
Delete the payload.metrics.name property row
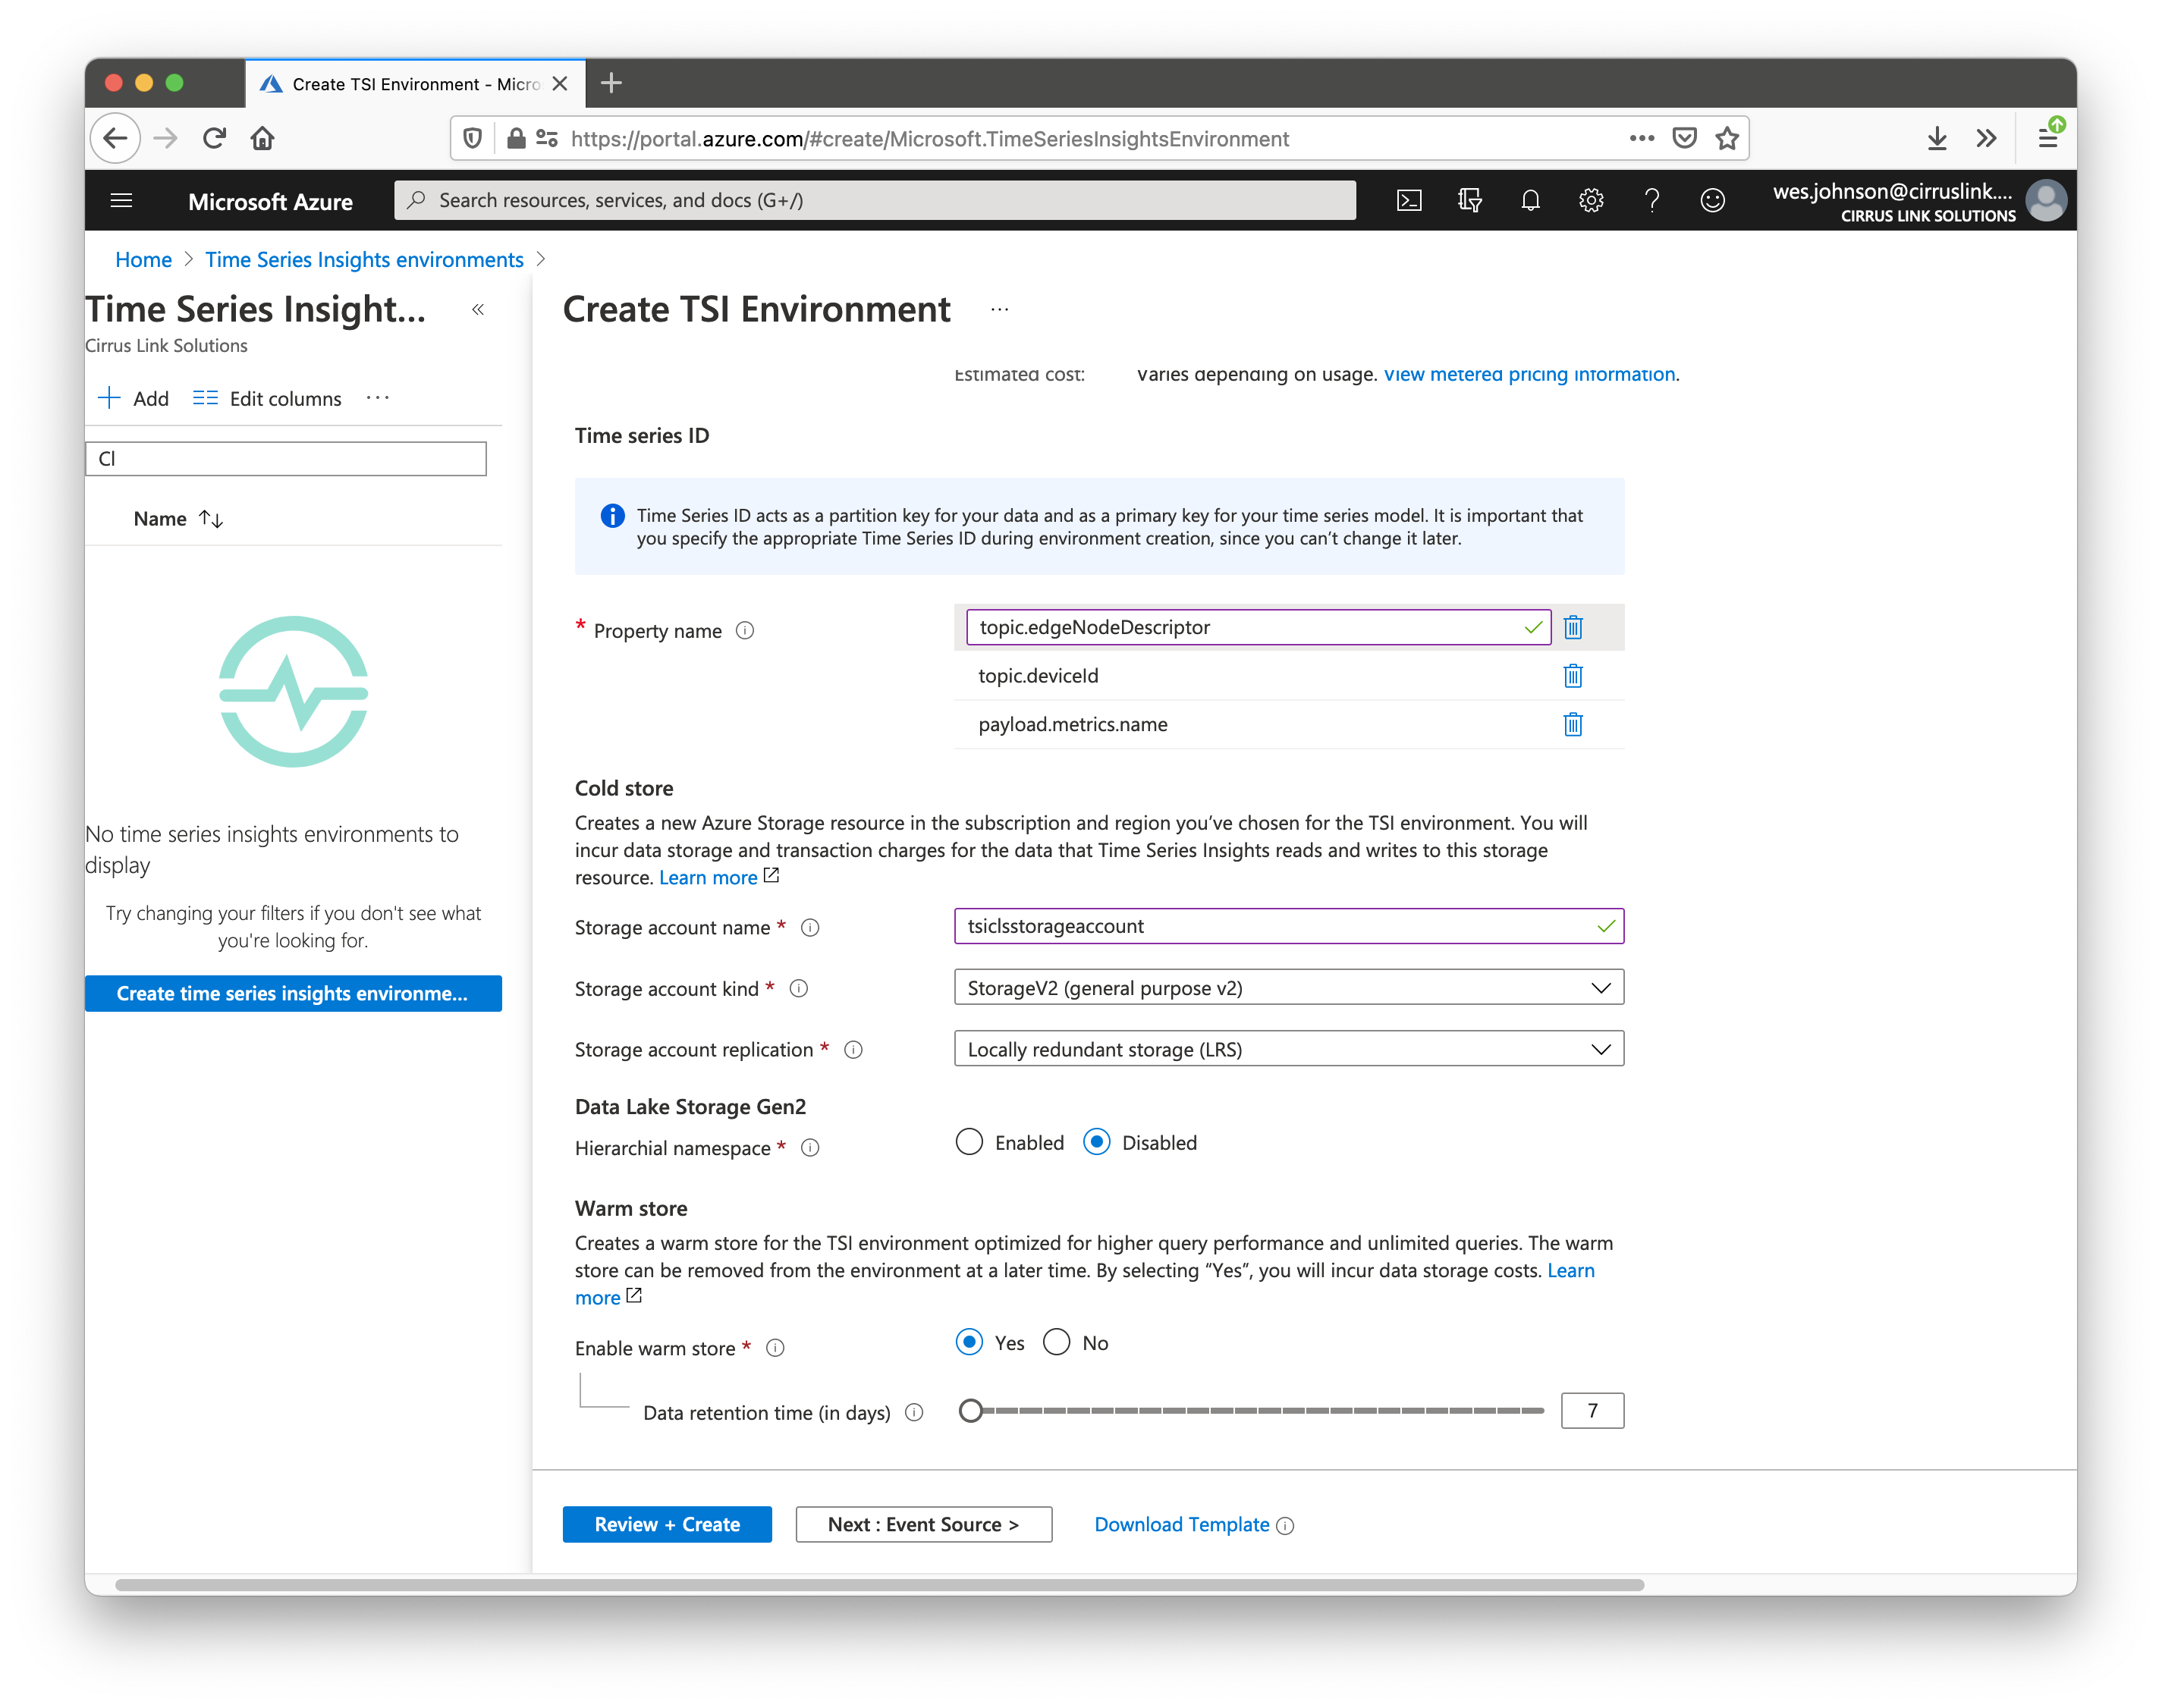point(1572,724)
